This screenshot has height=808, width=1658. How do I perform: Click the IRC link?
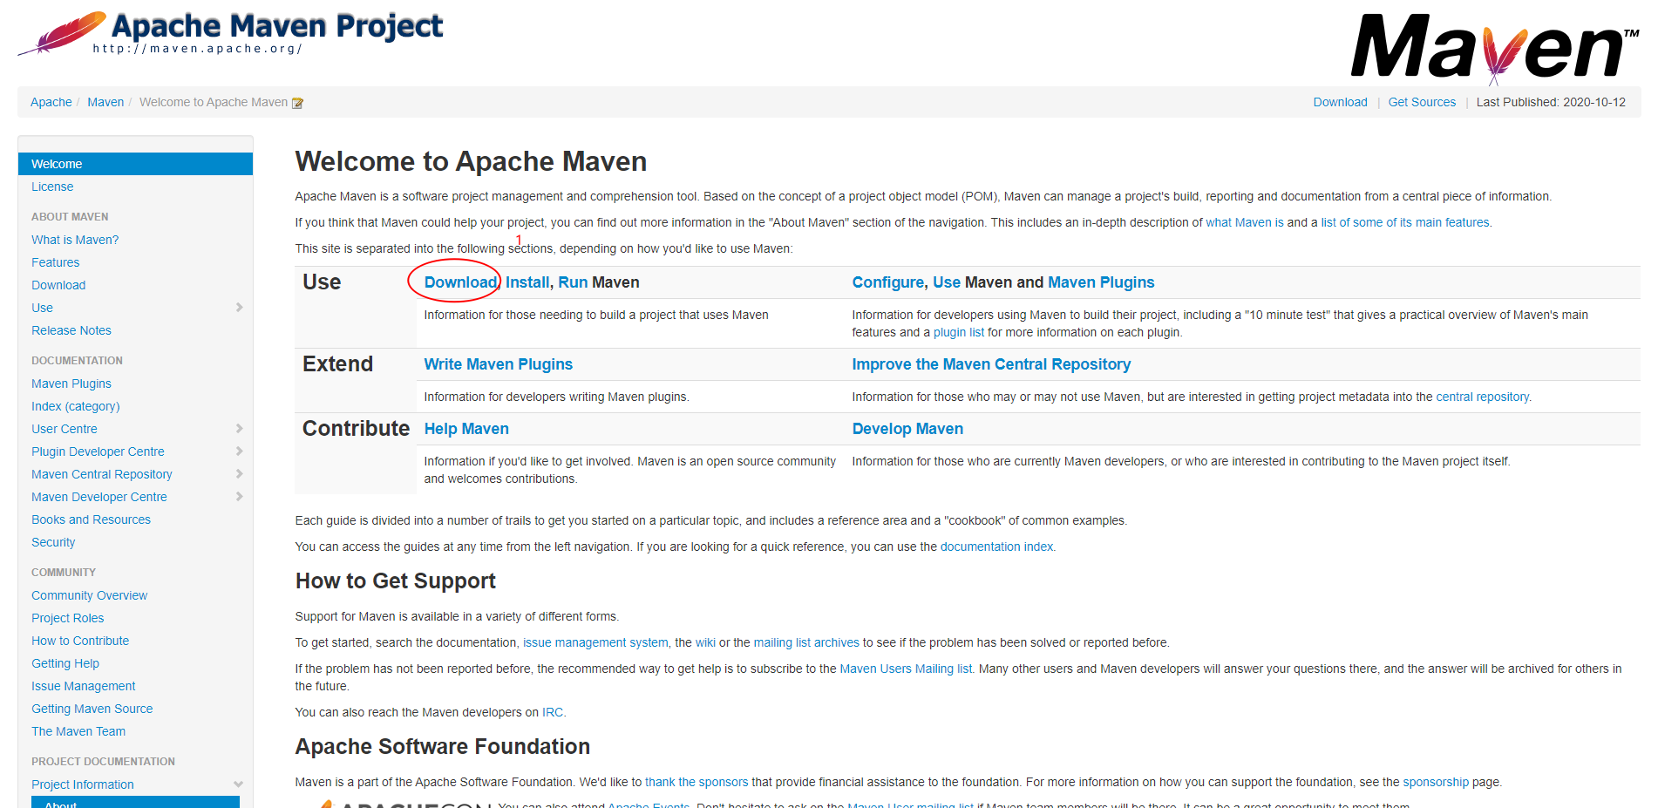pos(553,712)
